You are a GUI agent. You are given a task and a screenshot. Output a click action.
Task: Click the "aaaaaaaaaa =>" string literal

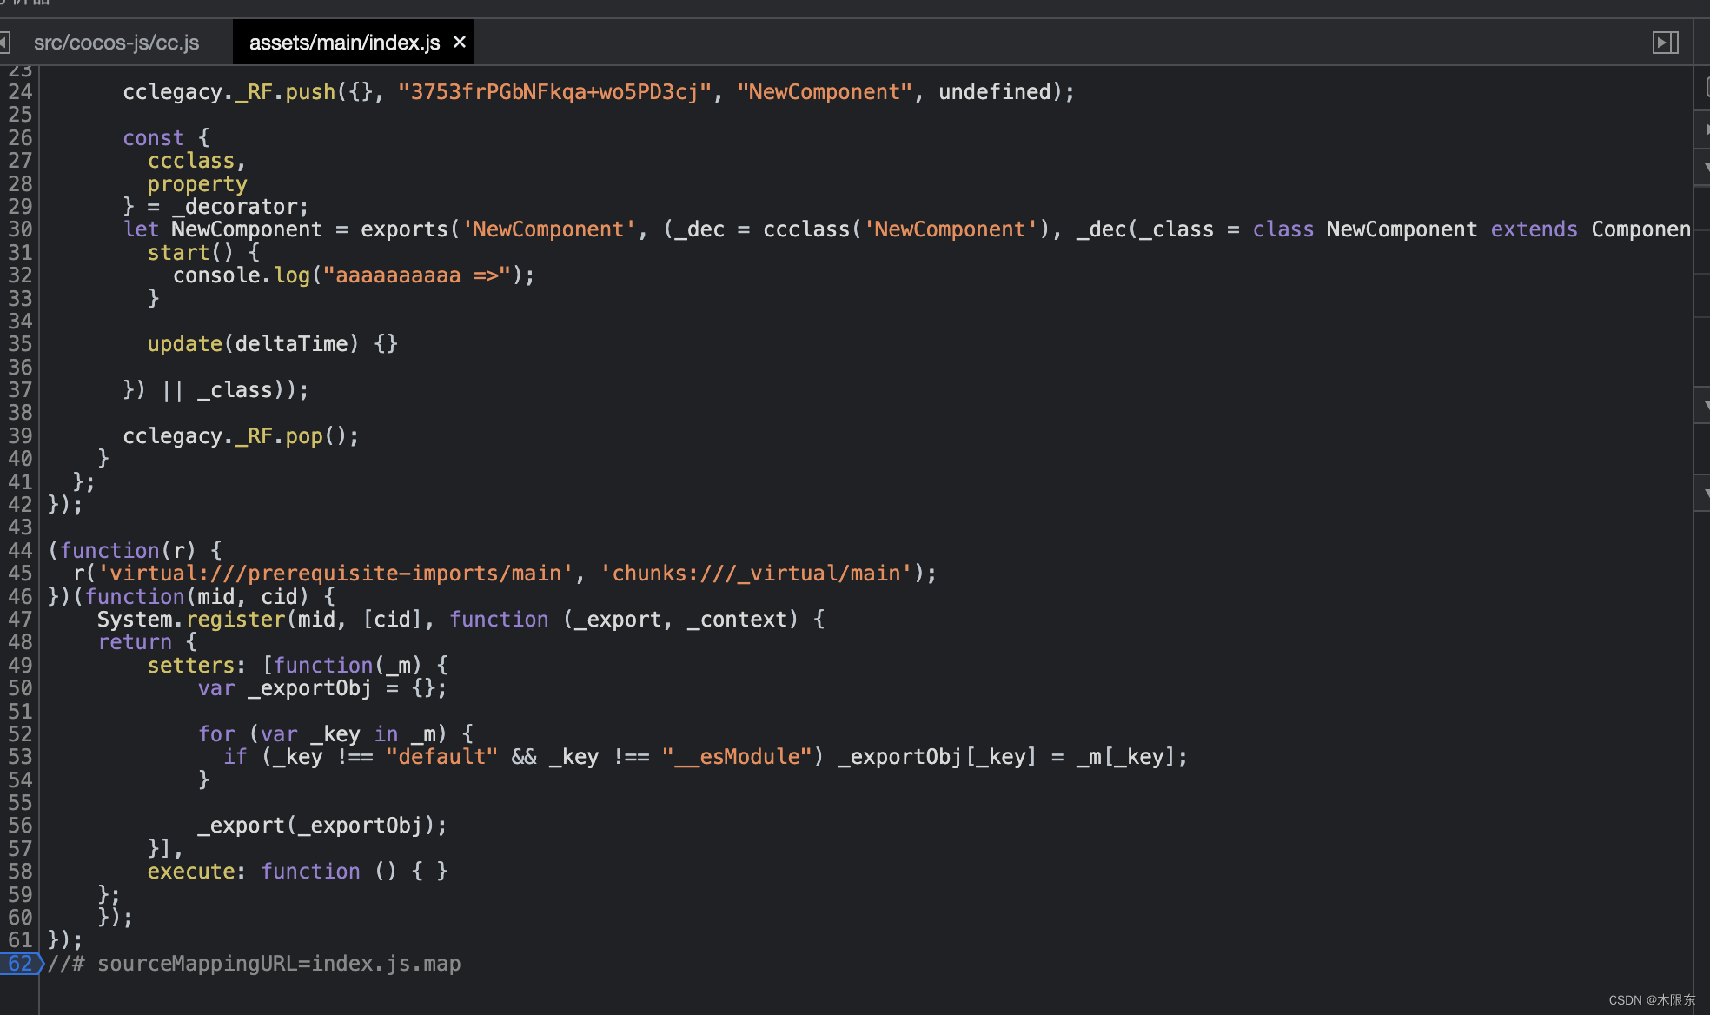tap(416, 275)
